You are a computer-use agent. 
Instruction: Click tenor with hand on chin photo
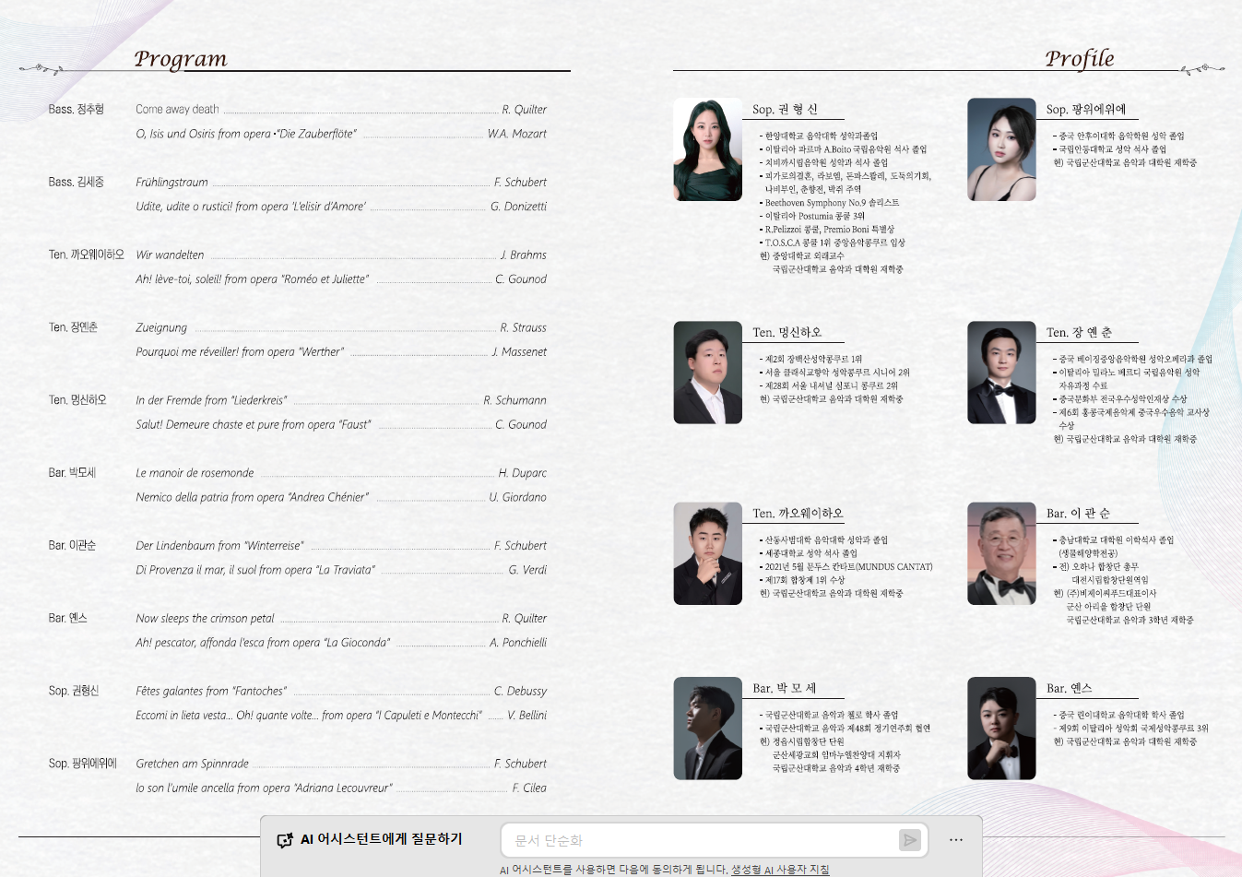[x=708, y=553]
